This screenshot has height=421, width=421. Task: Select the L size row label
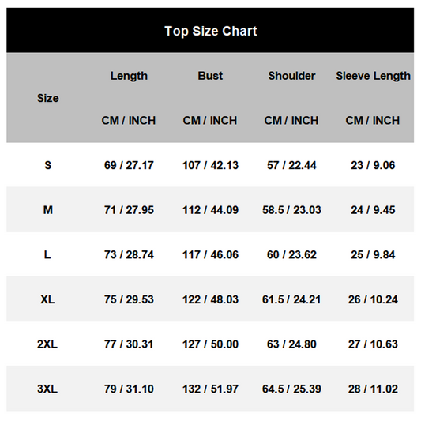pos(47,254)
